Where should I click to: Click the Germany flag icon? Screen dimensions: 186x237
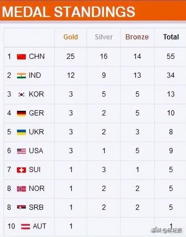coord(21,113)
